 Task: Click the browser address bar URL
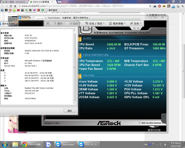(x=73, y=6)
